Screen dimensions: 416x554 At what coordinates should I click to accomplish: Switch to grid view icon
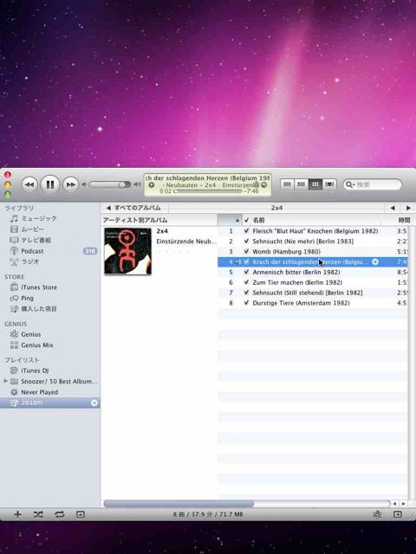click(x=315, y=184)
